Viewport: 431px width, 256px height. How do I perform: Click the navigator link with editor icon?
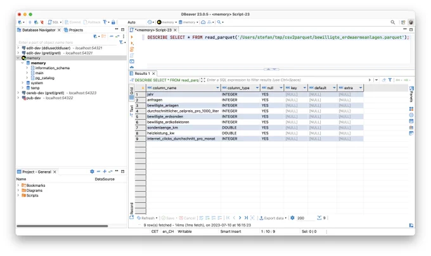click(117, 36)
